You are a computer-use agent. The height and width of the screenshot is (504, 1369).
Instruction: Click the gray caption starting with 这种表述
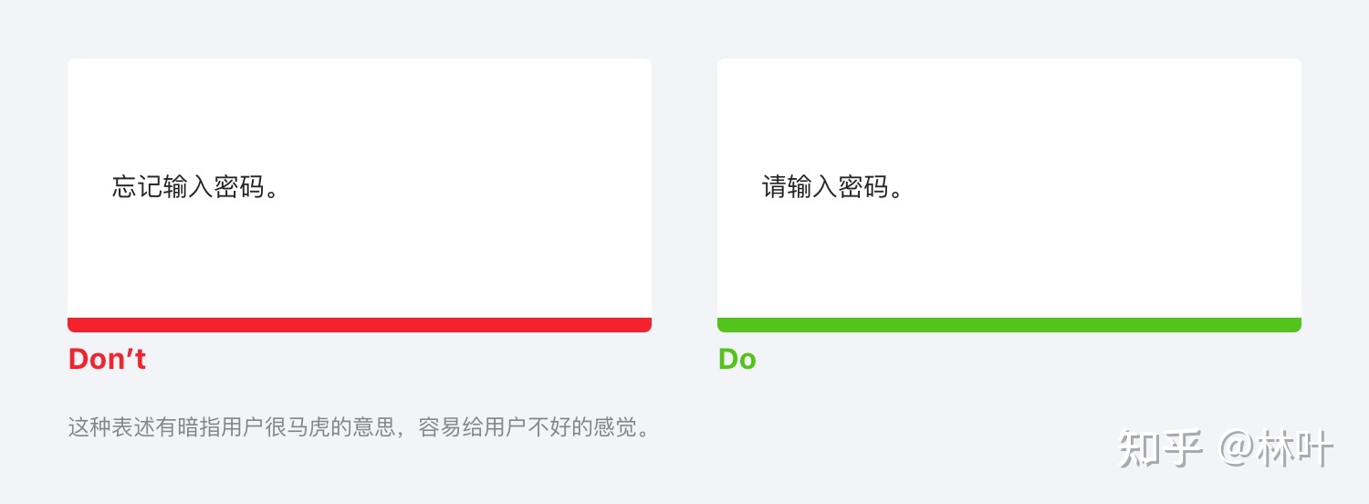click(x=360, y=427)
